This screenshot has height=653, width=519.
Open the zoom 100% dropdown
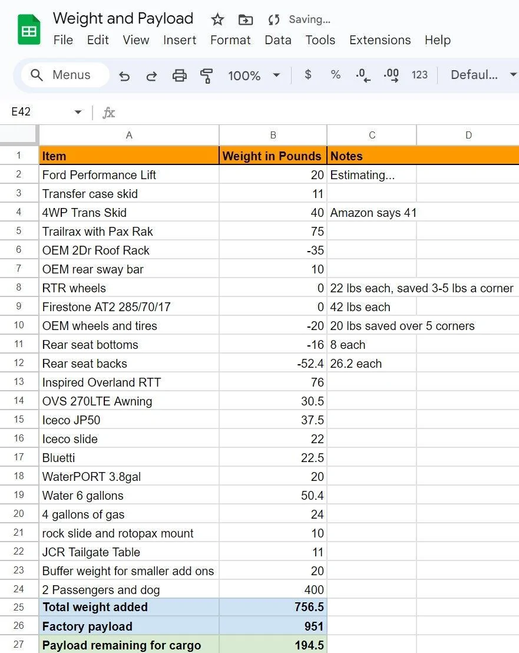pyautogui.click(x=254, y=75)
